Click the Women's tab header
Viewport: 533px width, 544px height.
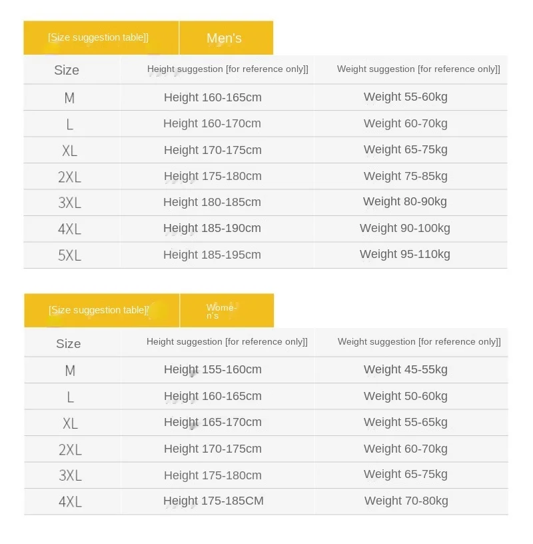click(x=222, y=311)
